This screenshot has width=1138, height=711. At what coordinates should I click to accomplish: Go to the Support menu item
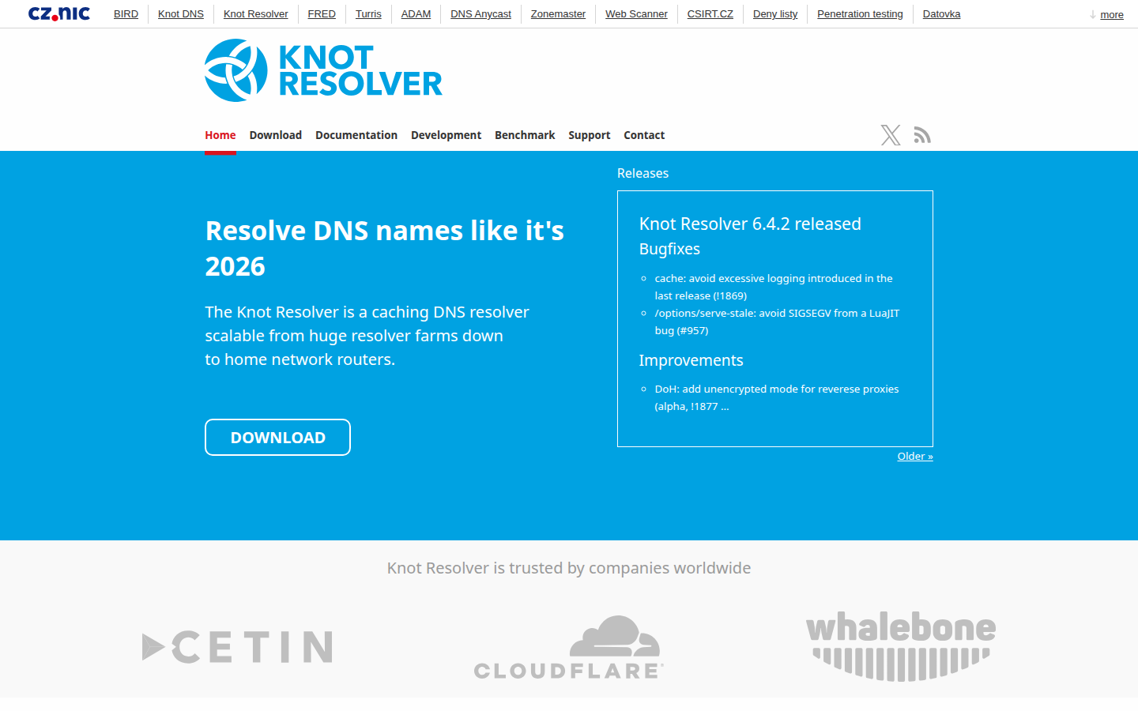coord(590,135)
